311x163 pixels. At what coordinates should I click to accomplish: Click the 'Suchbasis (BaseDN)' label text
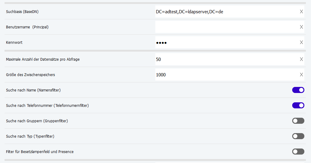pyautogui.click(x=22, y=12)
